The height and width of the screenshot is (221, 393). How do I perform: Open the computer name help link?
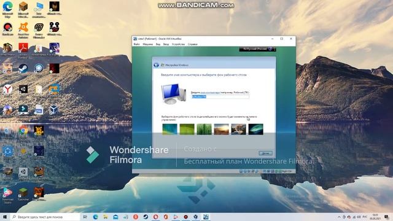tap(210, 93)
